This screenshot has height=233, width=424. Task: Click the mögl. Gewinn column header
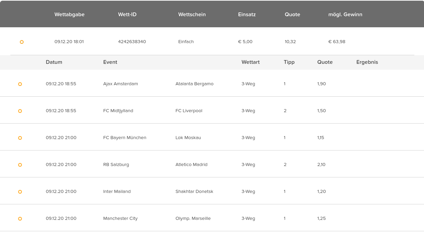[345, 14]
